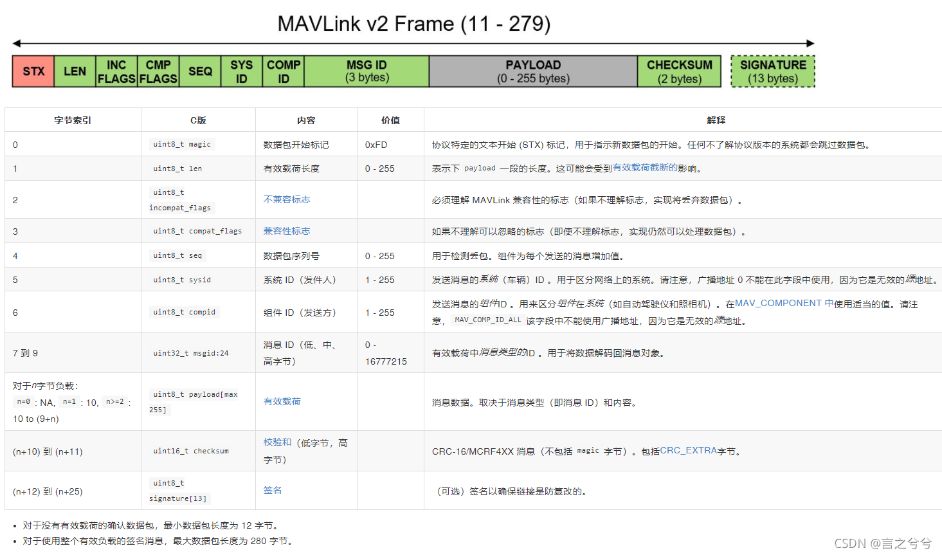
Task: Click the CHECKSUM (2 bytes) segment
Action: [x=679, y=71]
